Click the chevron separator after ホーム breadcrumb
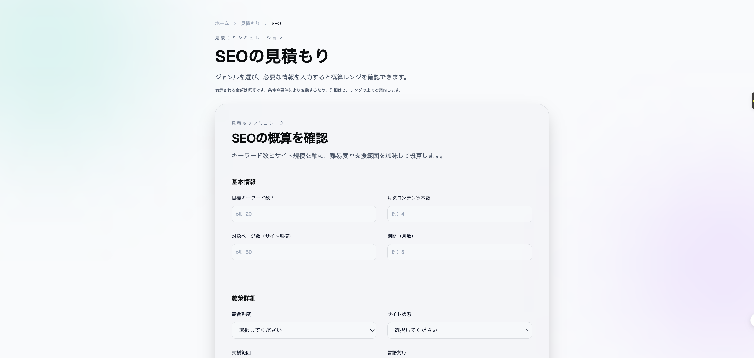Image resolution: width=754 pixels, height=358 pixels. coord(235,24)
